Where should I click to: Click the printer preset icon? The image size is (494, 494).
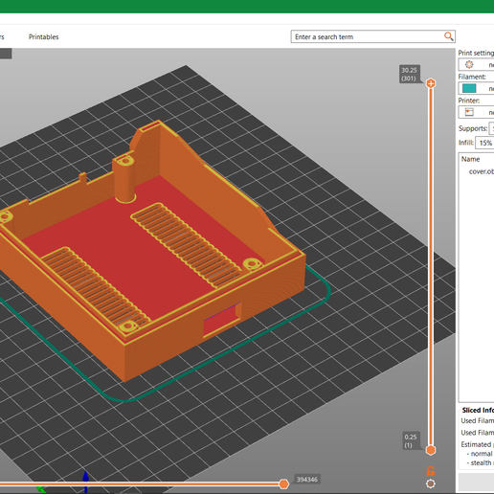(x=469, y=112)
